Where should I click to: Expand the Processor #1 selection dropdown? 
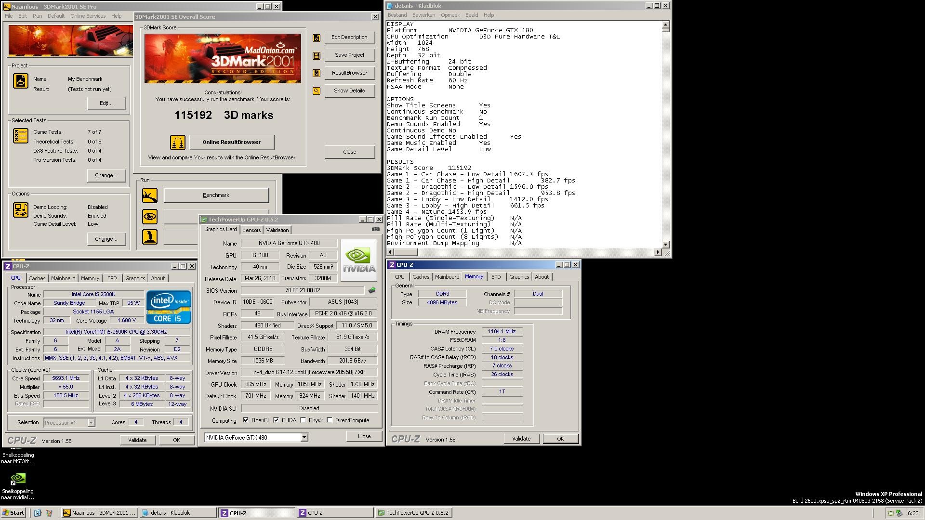(x=91, y=423)
